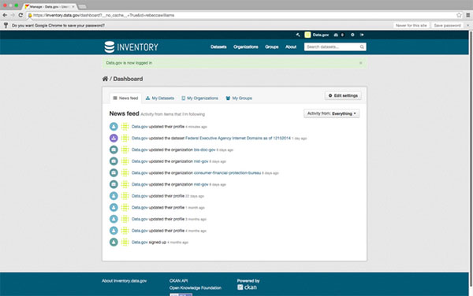
Task: Open the bis-doc-gov organization link
Action: pos(204,150)
